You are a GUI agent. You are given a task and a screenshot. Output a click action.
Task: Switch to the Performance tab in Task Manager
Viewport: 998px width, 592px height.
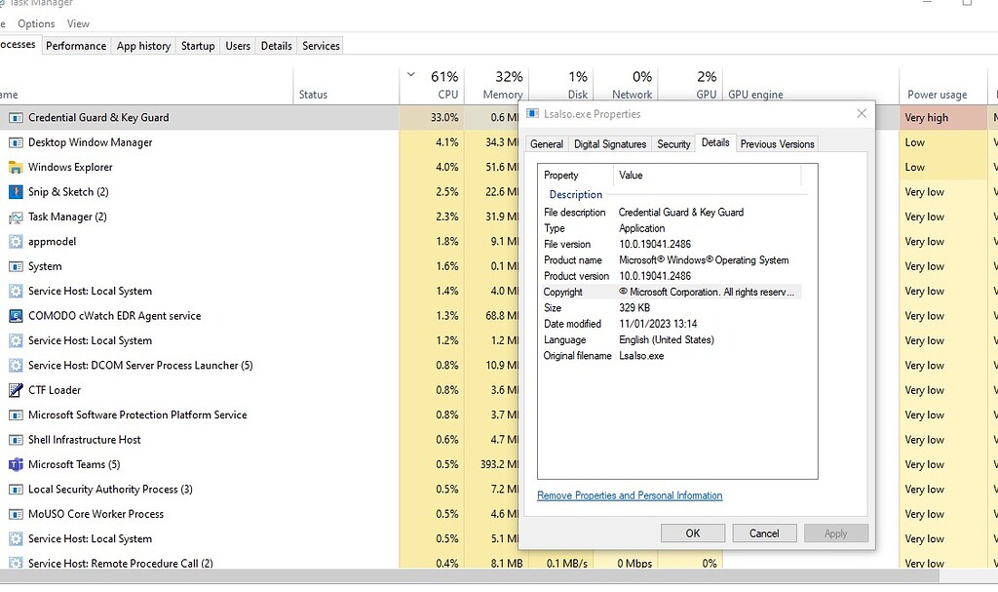(76, 45)
